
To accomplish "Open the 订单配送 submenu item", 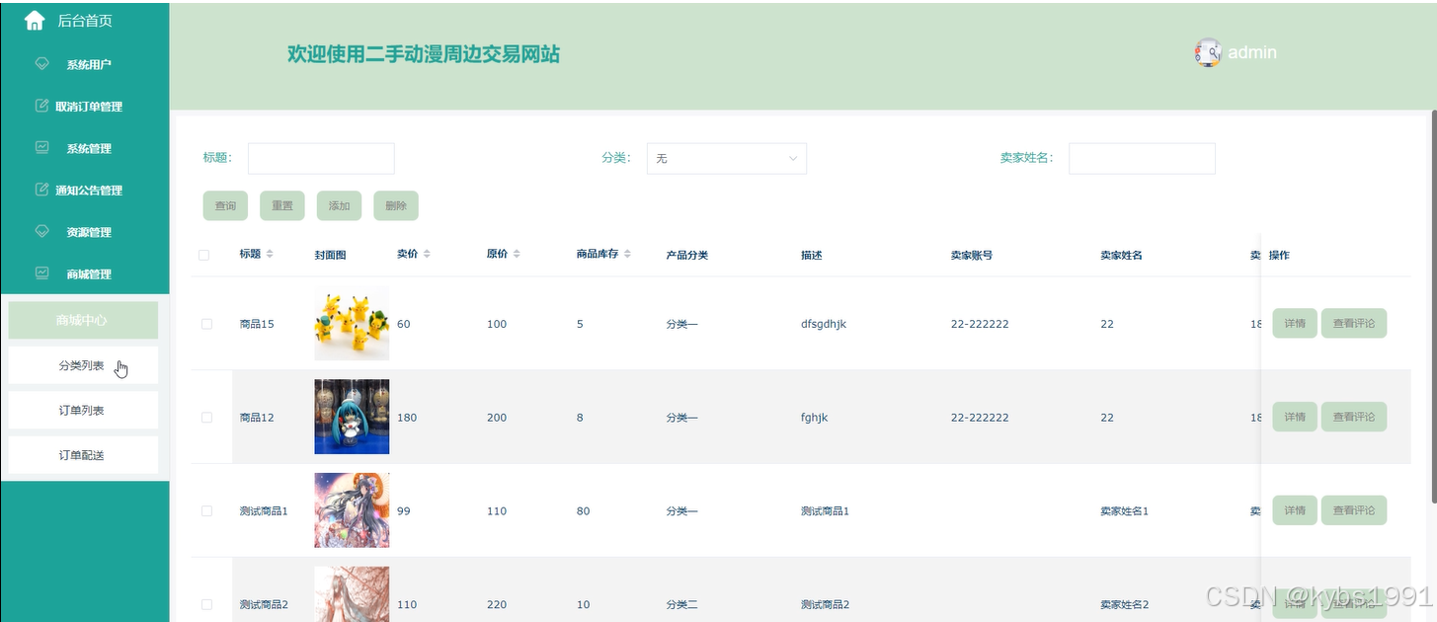I will pos(83,455).
